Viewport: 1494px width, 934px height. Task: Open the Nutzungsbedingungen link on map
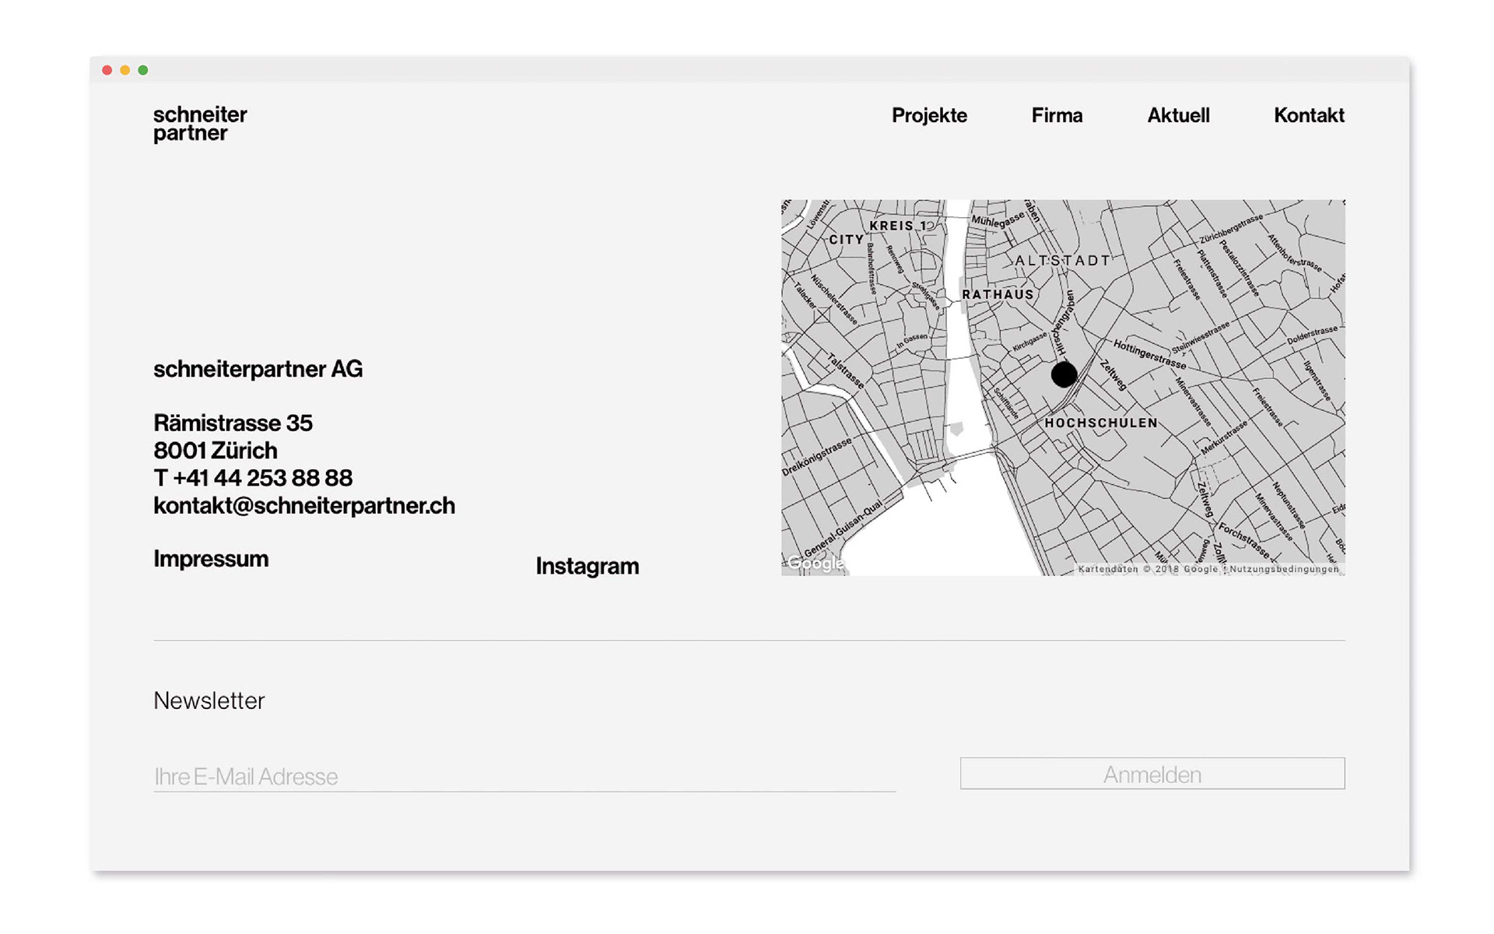1284,569
